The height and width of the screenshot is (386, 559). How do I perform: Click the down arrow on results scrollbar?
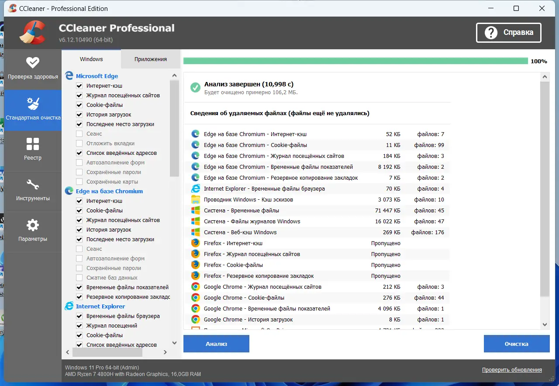pos(545,325)
